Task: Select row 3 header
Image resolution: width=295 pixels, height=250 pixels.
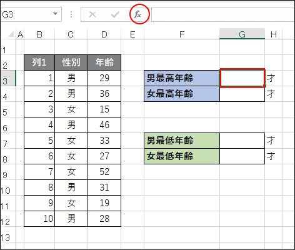Action: click(8, 78)
